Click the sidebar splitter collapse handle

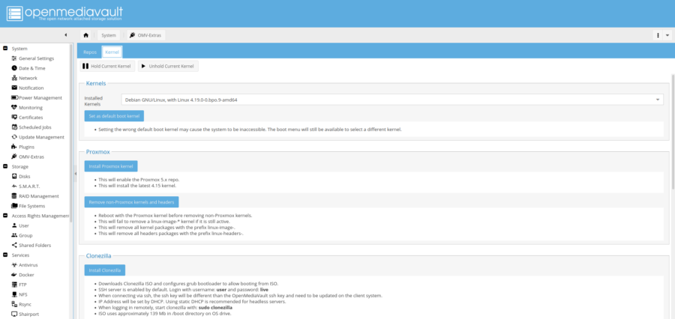point(75,174)
